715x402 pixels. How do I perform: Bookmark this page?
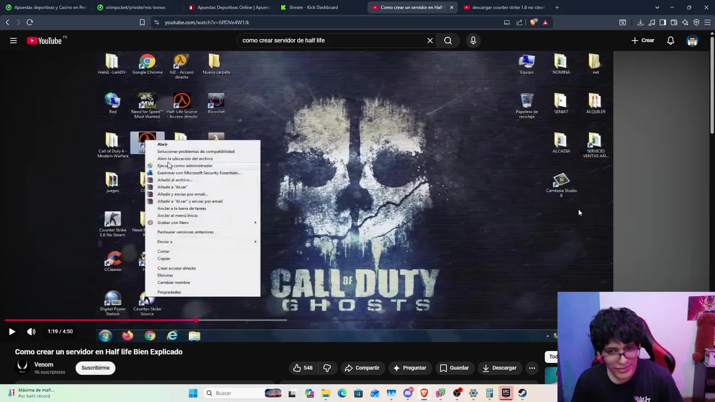click(142, 22)
